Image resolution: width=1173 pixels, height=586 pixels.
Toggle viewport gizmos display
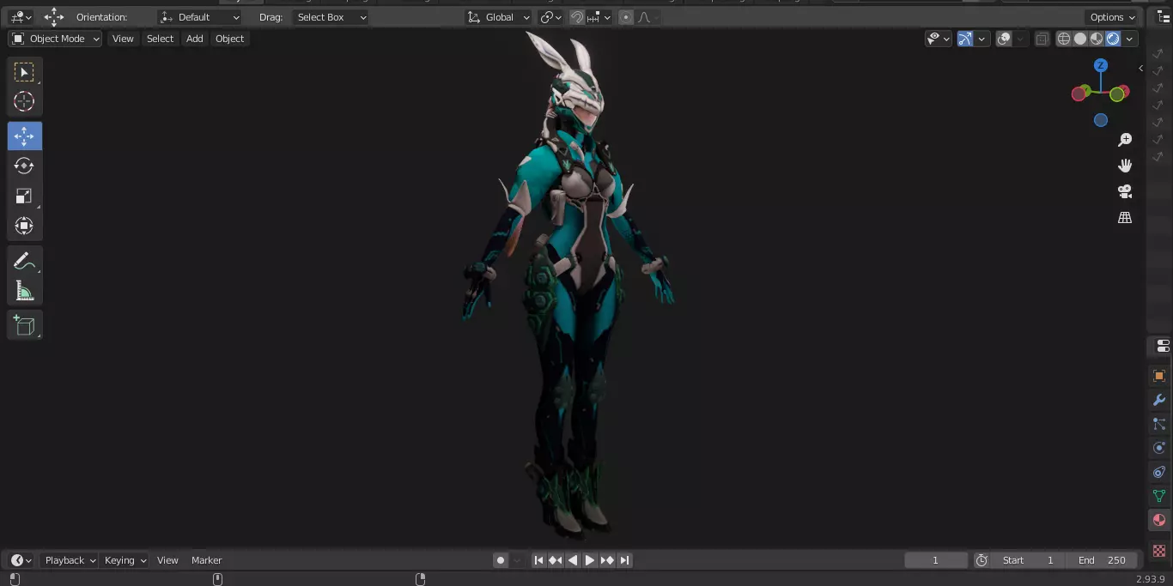tap(965, 39)
